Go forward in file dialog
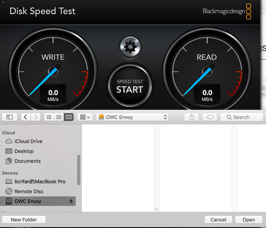Image resolution: width=266 pixels, height=228 pixels. (x=36, y=117)
